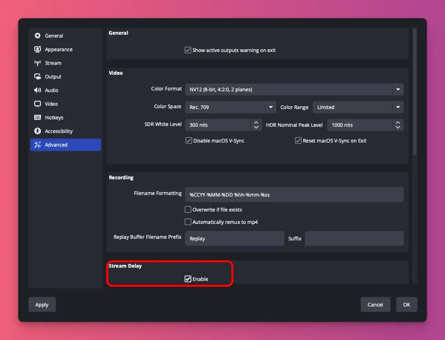Select the Output monitor icon
The width and height of the screenshot is (445, 340).
point(38,77)
